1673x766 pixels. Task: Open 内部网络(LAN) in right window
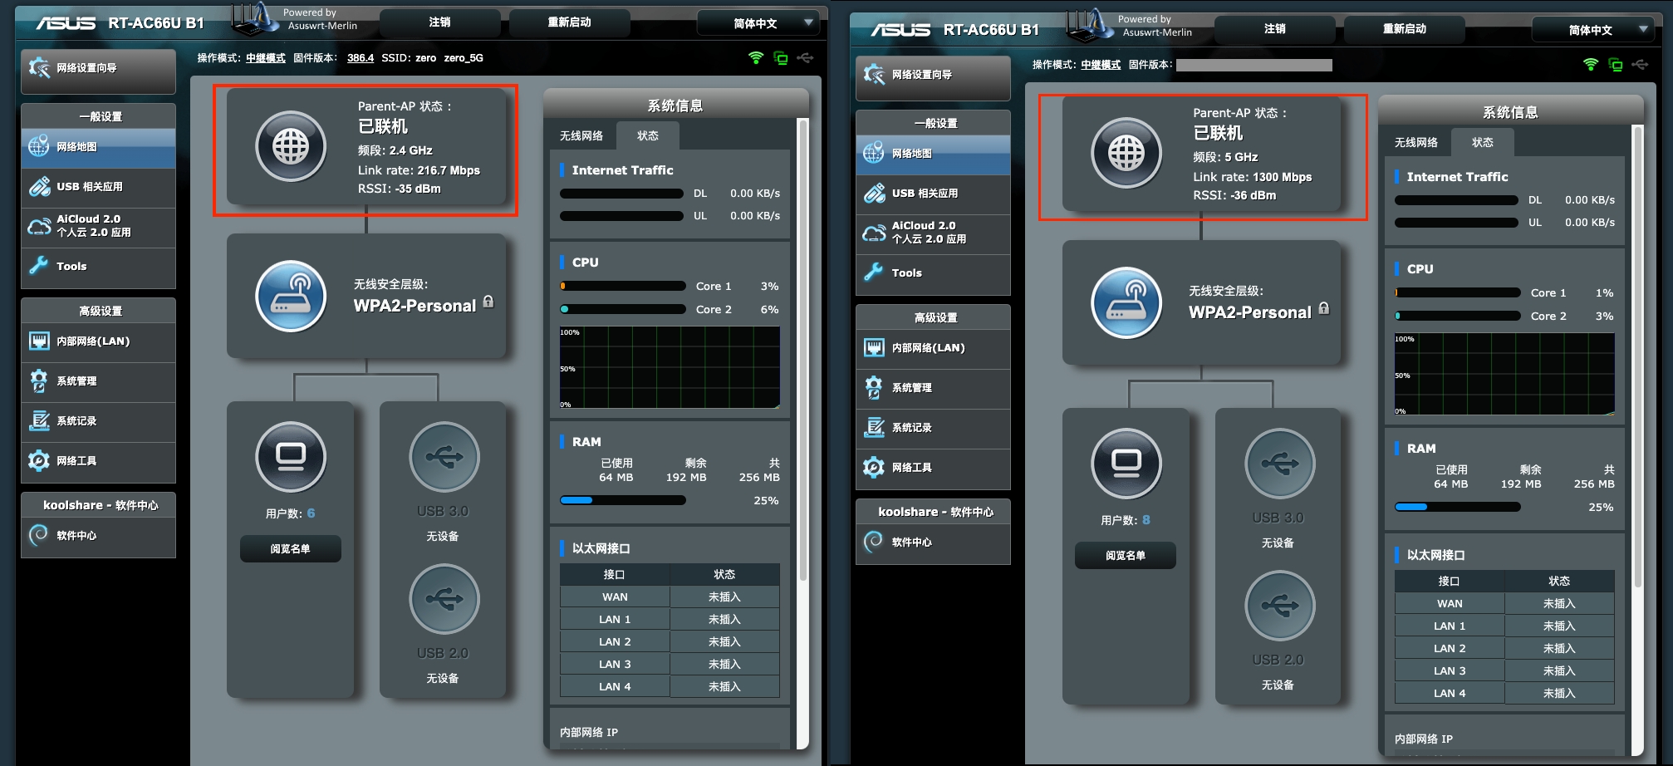(x=933, y=348)
